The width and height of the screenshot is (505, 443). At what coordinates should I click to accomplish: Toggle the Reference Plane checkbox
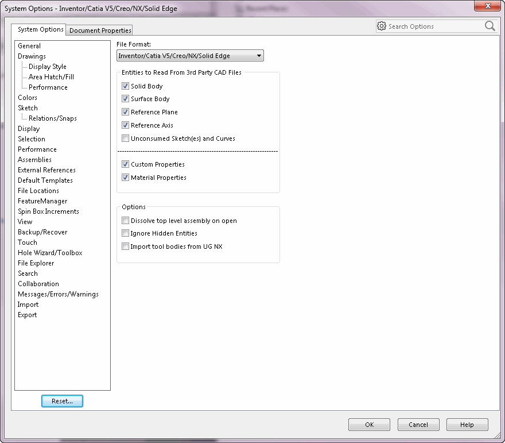(125, 112)
